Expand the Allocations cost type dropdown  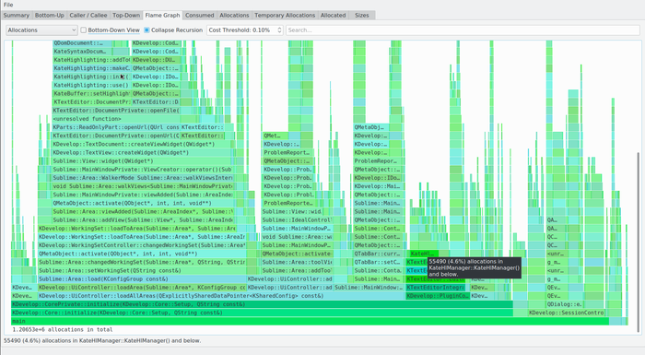41,30
